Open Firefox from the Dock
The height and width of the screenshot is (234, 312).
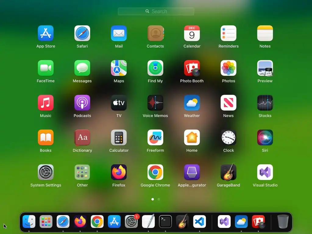[80, 222]
